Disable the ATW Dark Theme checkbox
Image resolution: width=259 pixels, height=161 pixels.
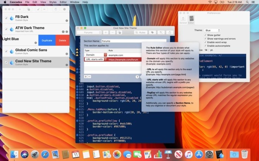[x=6, y=29]
